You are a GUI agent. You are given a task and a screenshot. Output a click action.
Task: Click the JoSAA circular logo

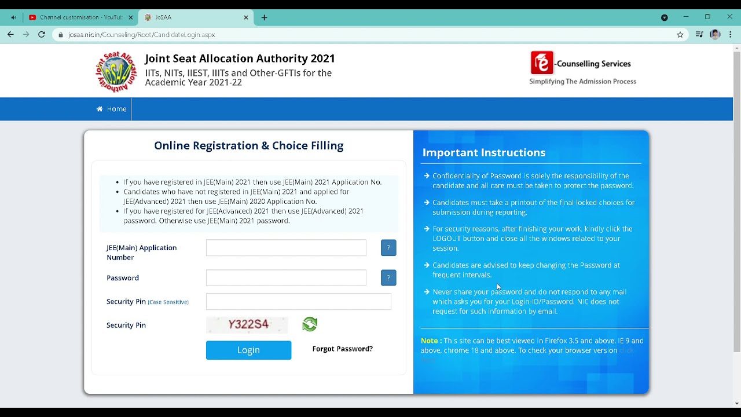[x=118, y=72]
